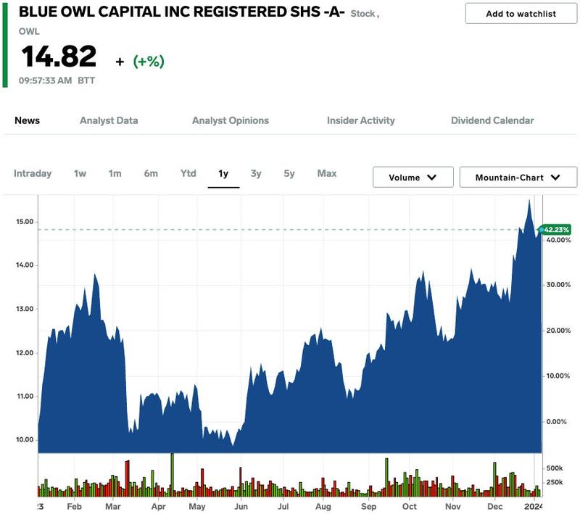Switch chart to the 5y range
The width and height of the screenshot is (580, 514).
(289, 173)
